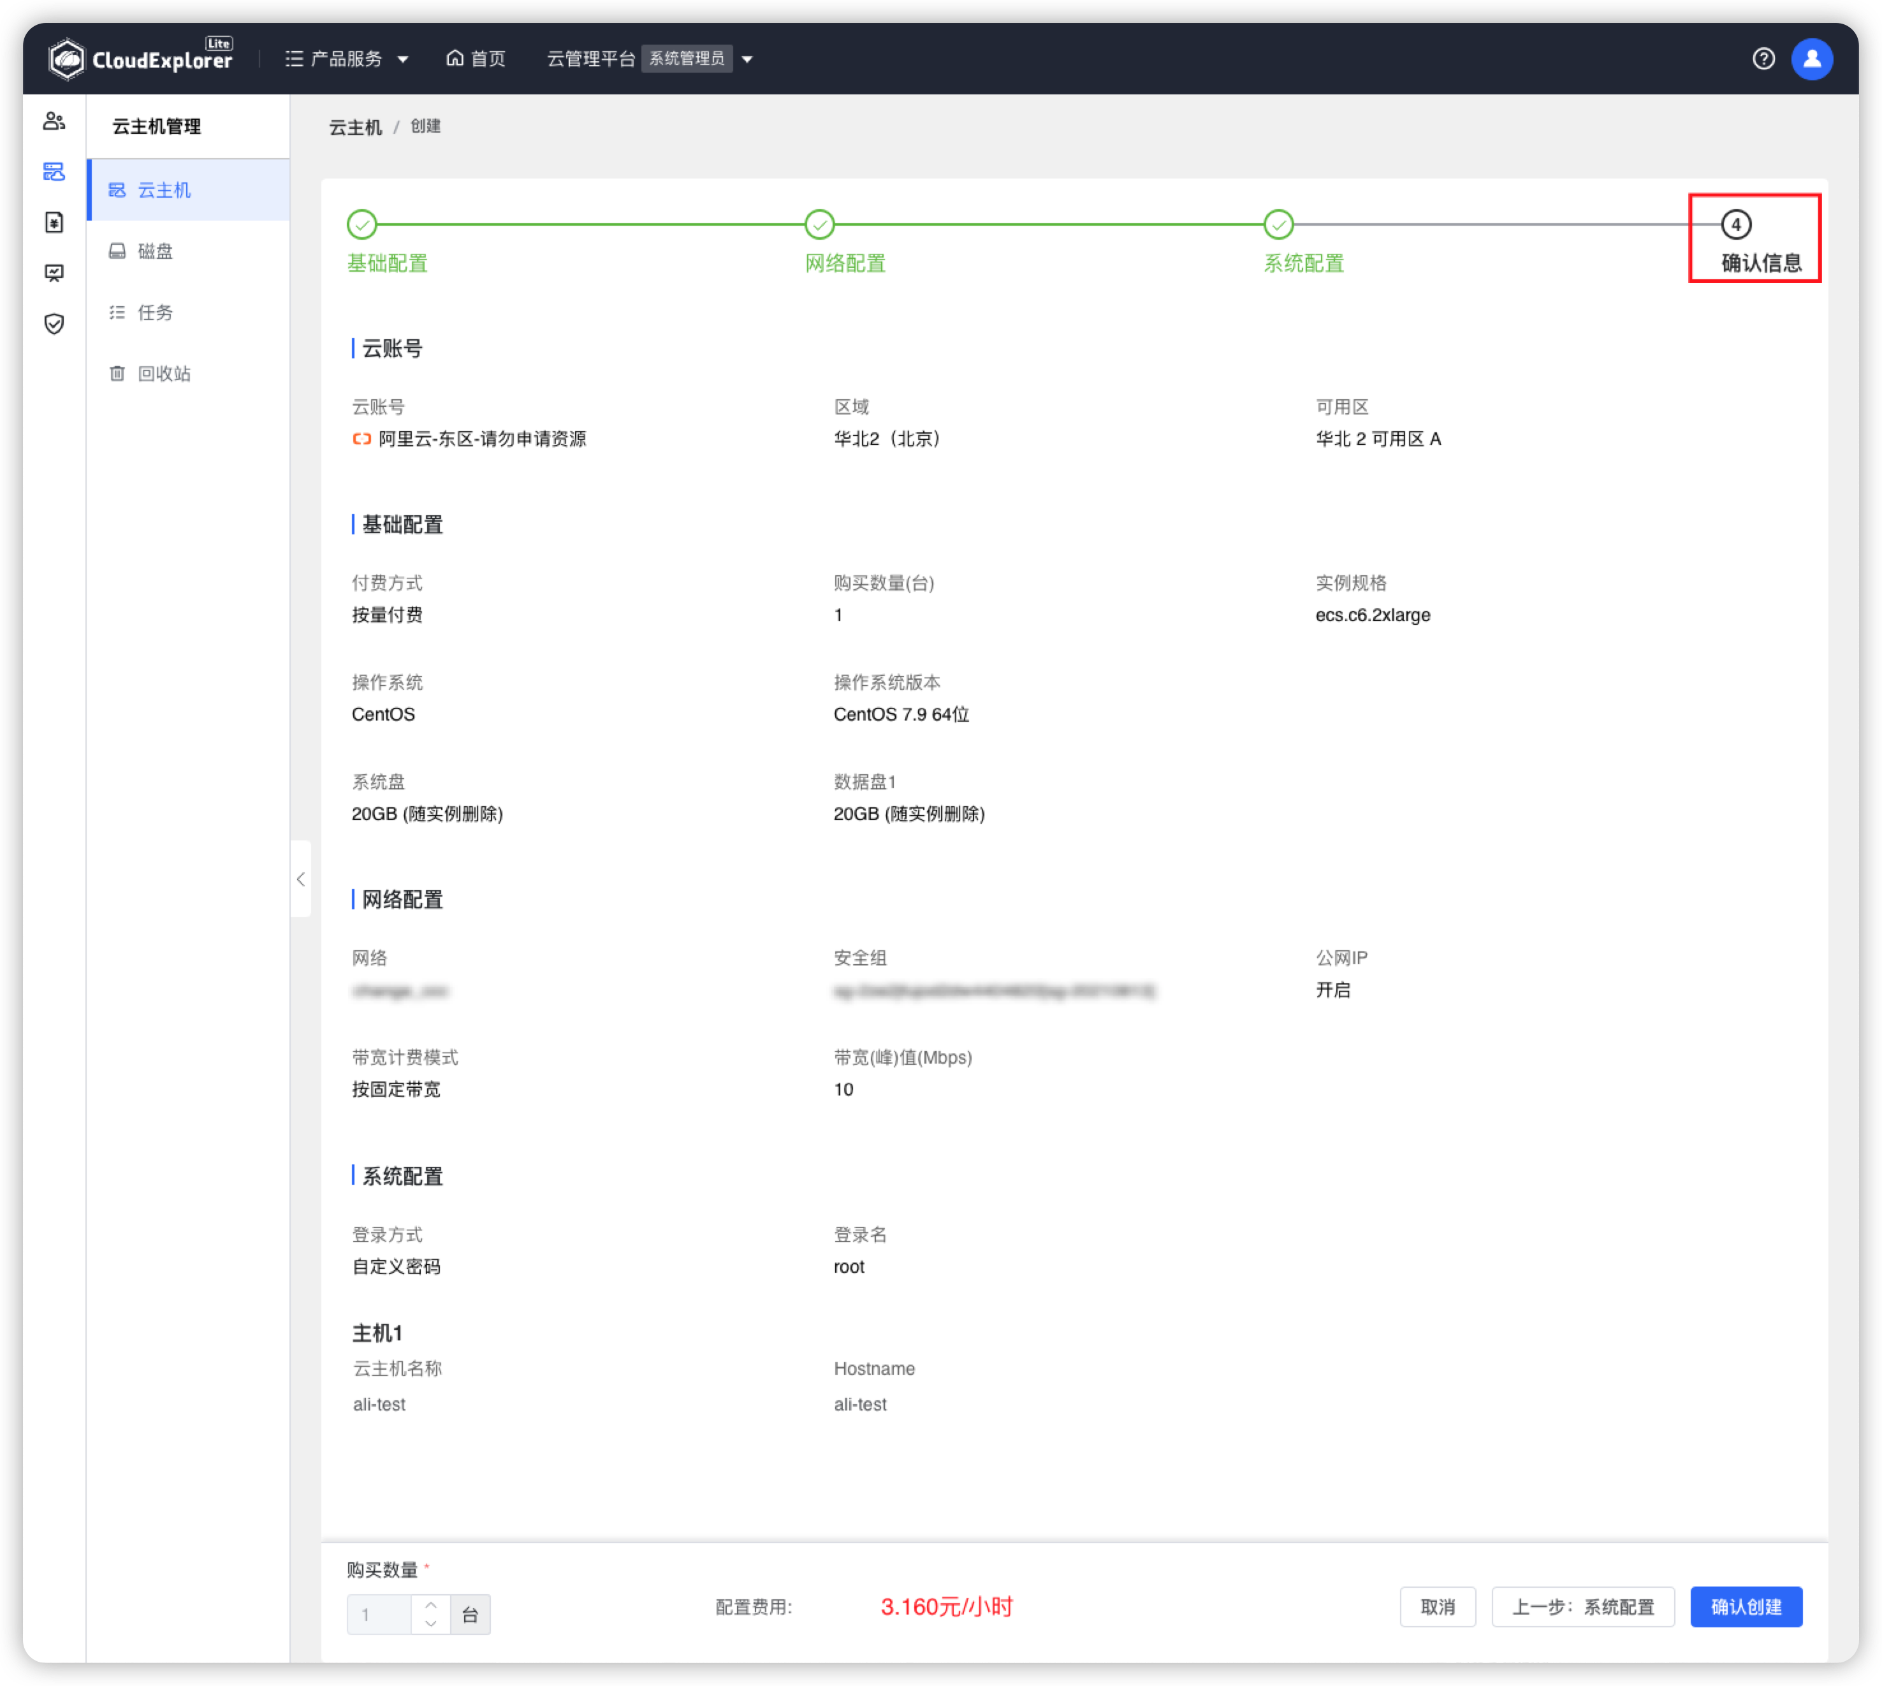Click the 3.160元/小时 price text

click(x=947, y=1608)
